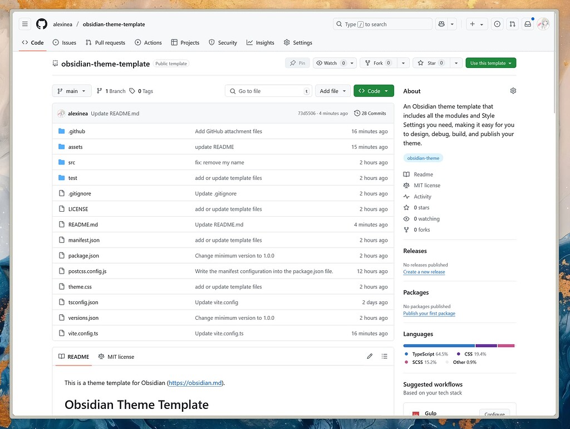Follow the Create a new release link
This screenshot has height=429, width=570.
(424, 271)
